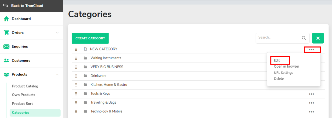Viewport: 332px width, 118px height.
Task: Click the folder icon next to Drinkware
Action: coord(85,76)
